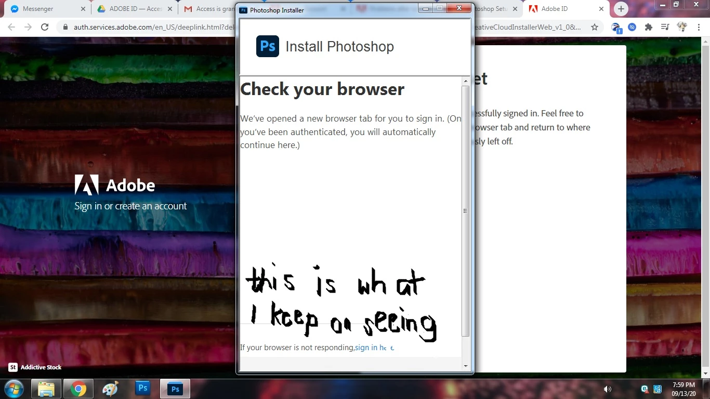Click the network tray icon
This screenshot has width=710, height=399.
(657, 389)
